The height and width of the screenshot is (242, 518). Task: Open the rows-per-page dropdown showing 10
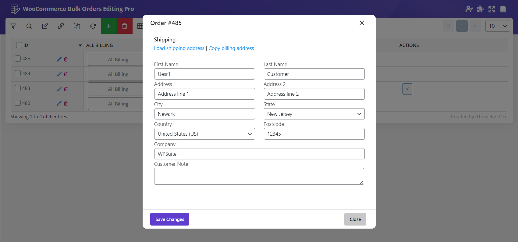497,26
